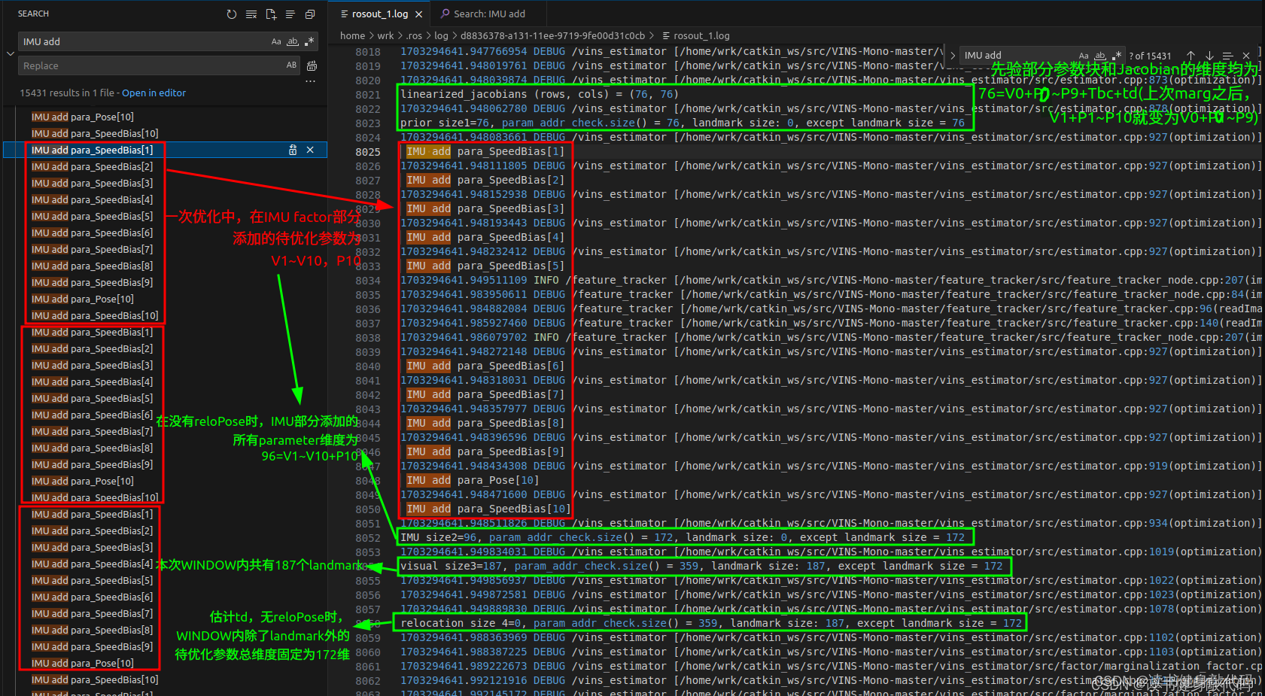This screenshot has height=696, width=1265.
Task: Go to previous match arrow
Action: [1190, 56]
